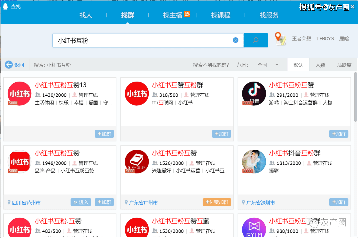The image size is (358, 238).
Task: Open the 找课程 tab
Action: coord(221,15)
